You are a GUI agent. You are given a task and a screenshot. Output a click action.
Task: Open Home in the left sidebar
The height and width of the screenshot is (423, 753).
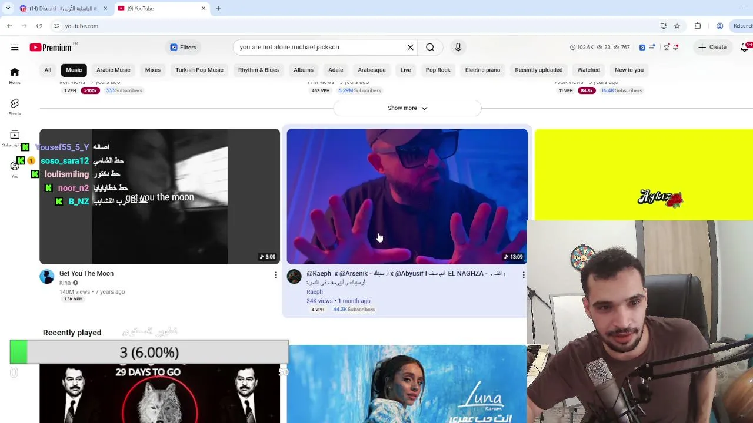[x=15, y=75]
